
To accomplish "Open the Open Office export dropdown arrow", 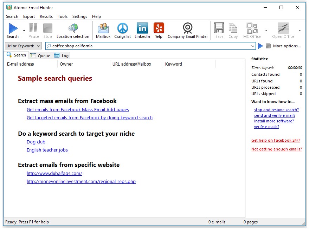I will [x=300, y=30].
